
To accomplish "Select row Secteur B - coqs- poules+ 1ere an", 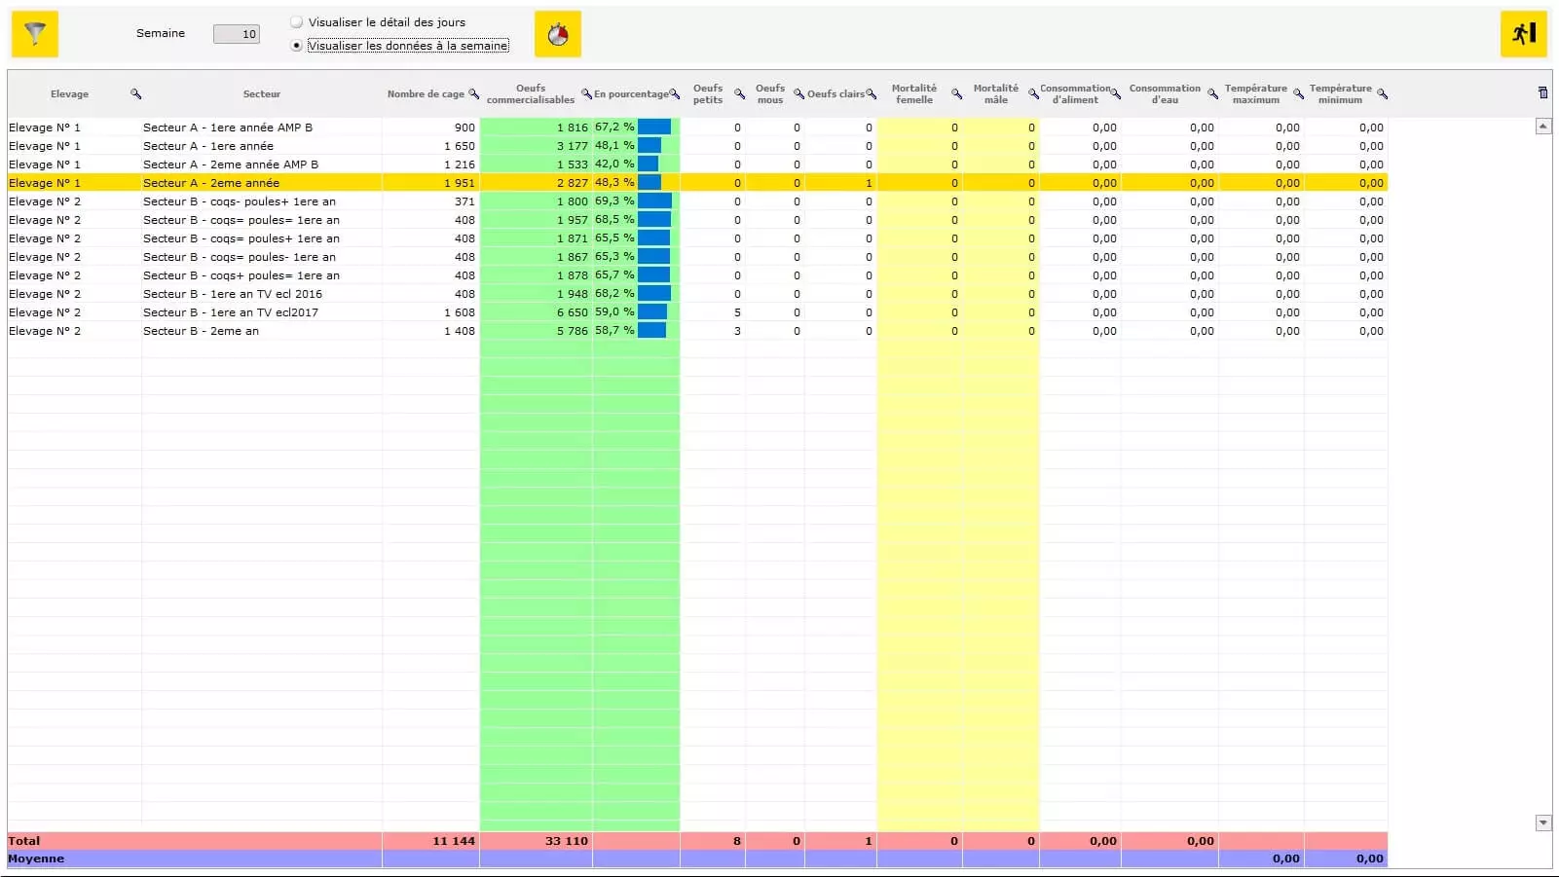I will 697,201.
